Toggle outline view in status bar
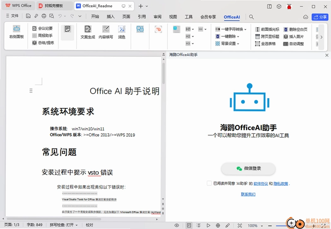 [199, 225]
